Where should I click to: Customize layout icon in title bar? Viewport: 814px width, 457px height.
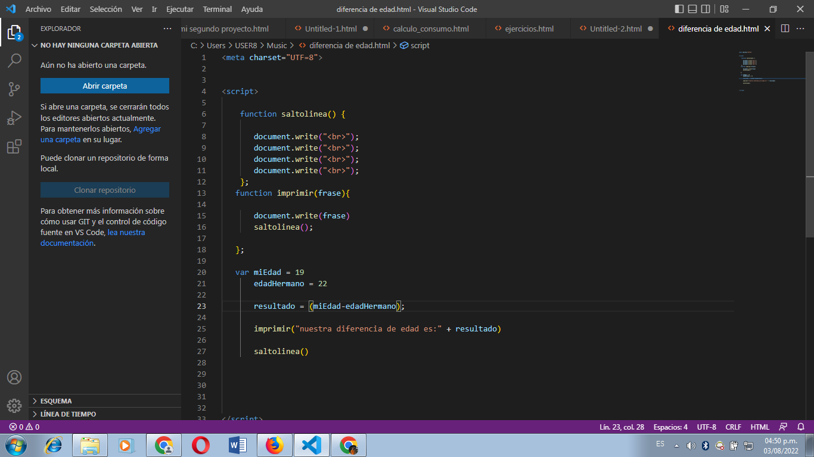pyautogui.click(x=725, y=9)
